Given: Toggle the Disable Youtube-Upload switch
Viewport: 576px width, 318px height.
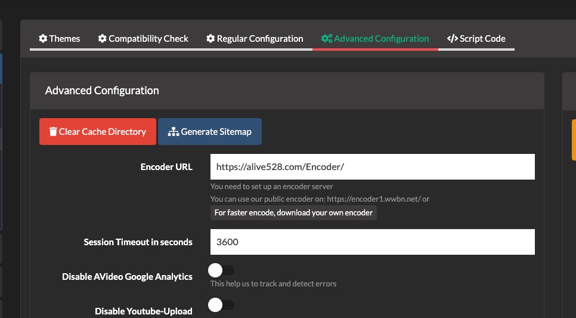Looking at the screenshot, I should (221, 305).
